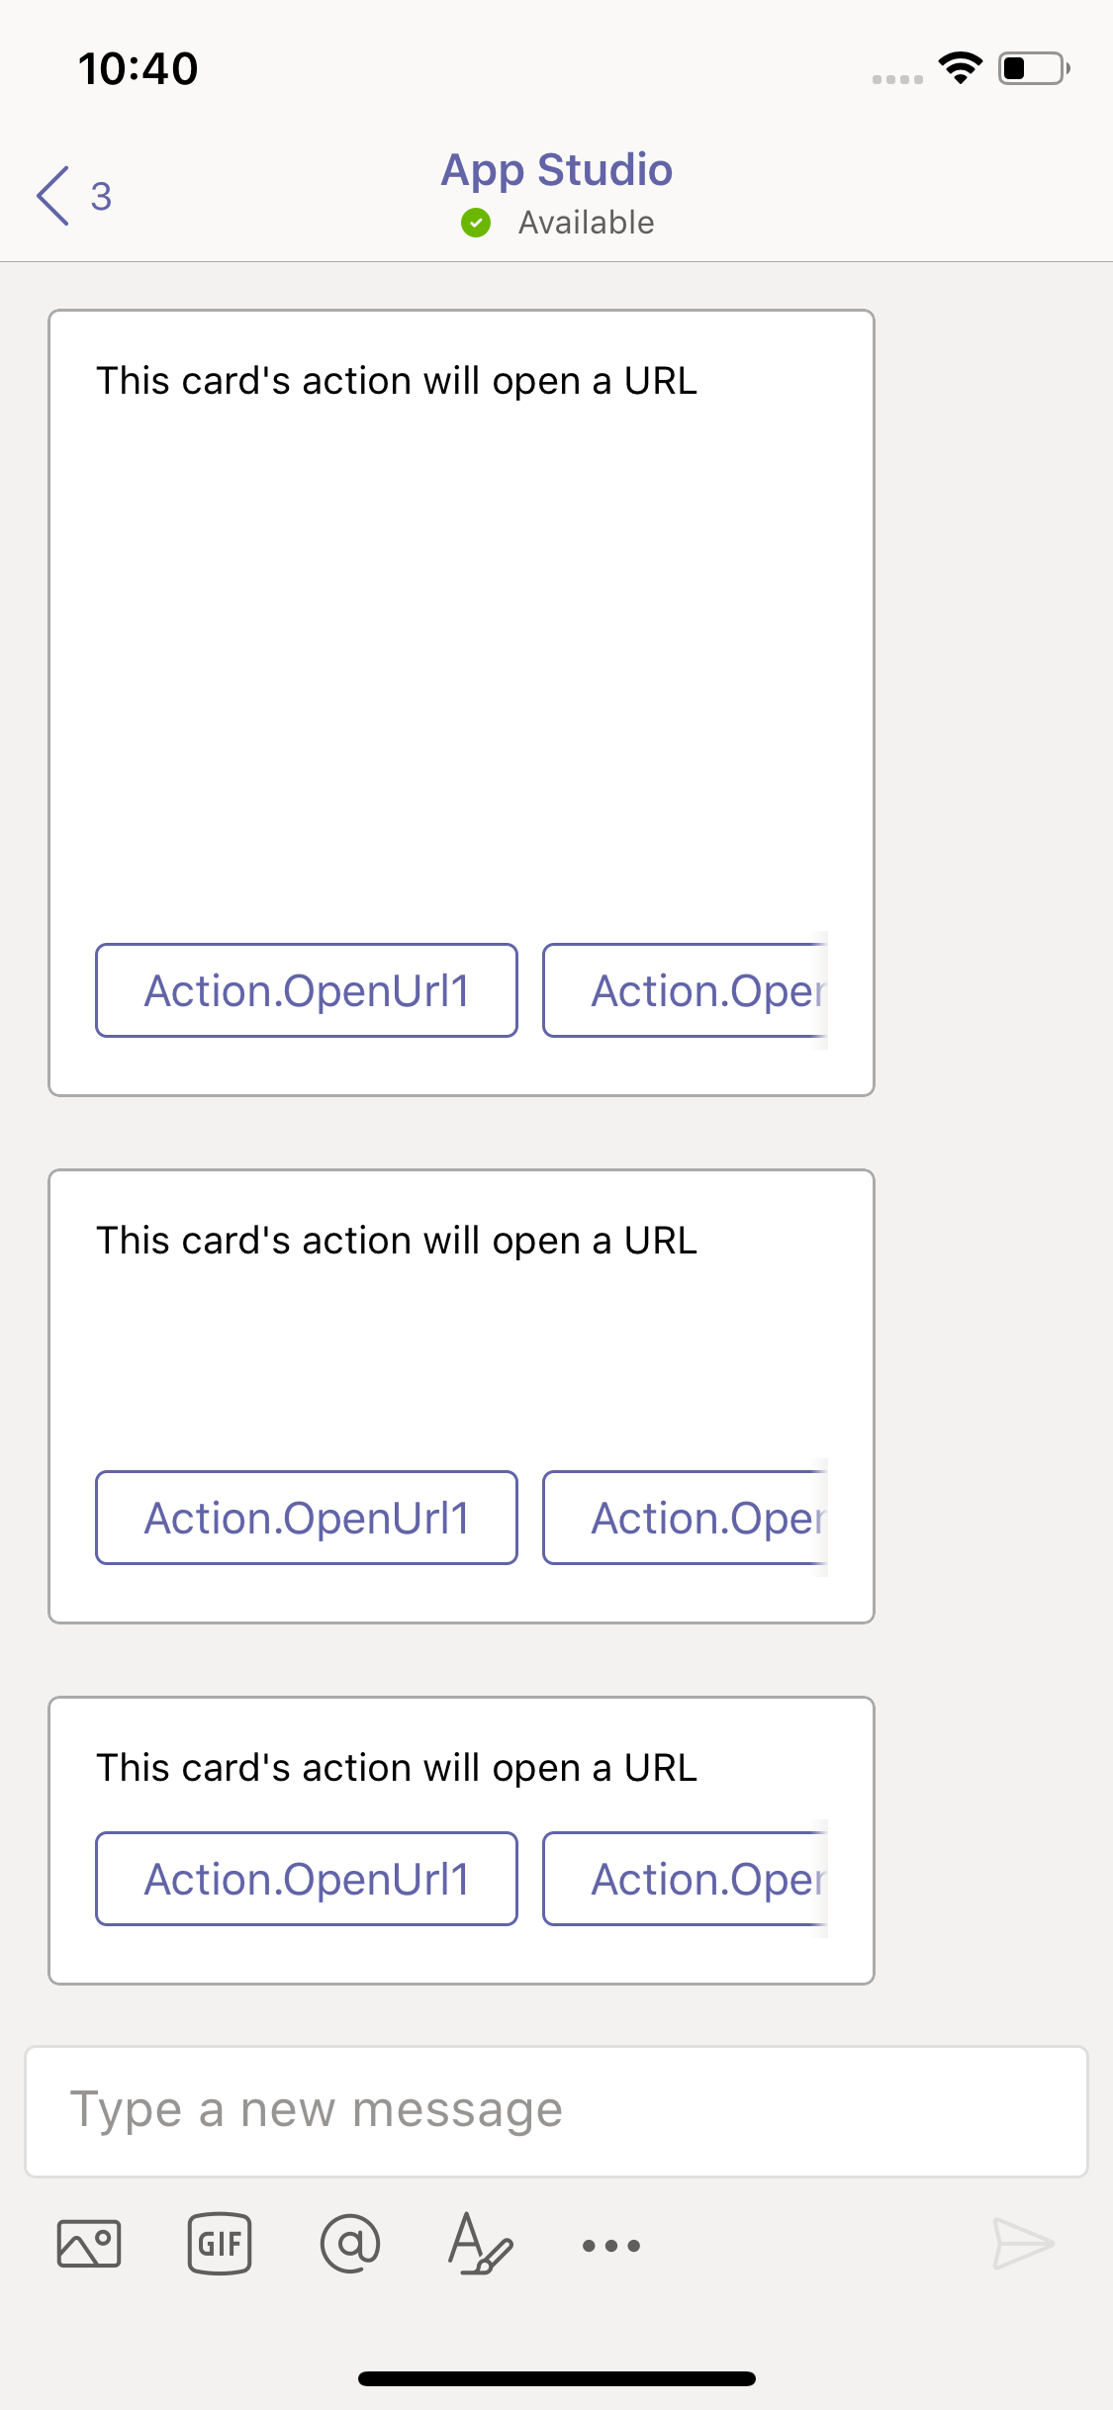This screenshot has width=1113, height=2410.
Task: Tap the clock showing 10:40
Action: tap(137, 67)
